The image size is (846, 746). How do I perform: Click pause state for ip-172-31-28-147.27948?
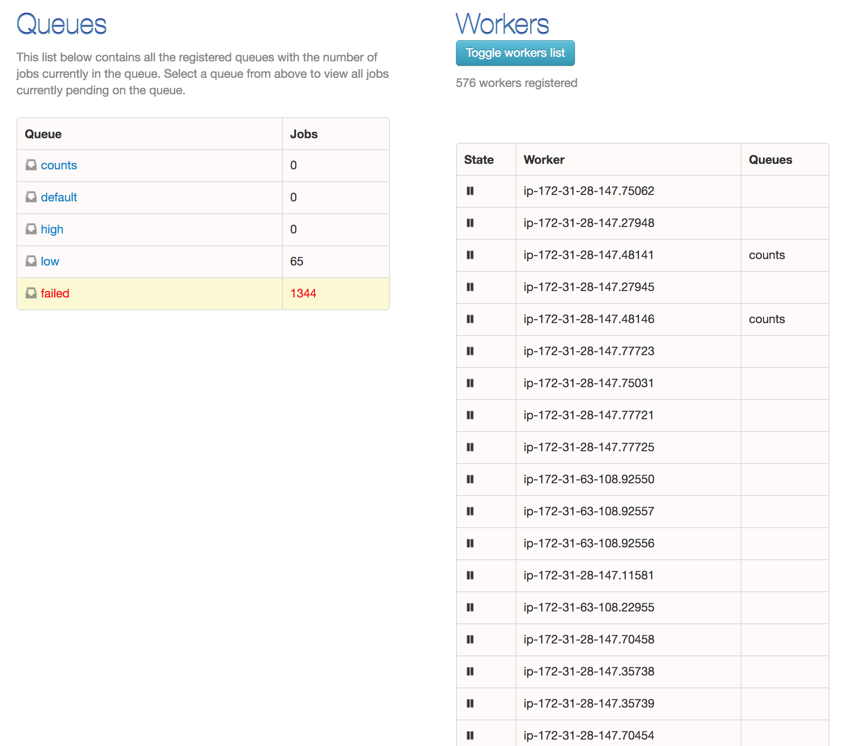[470, 223]
